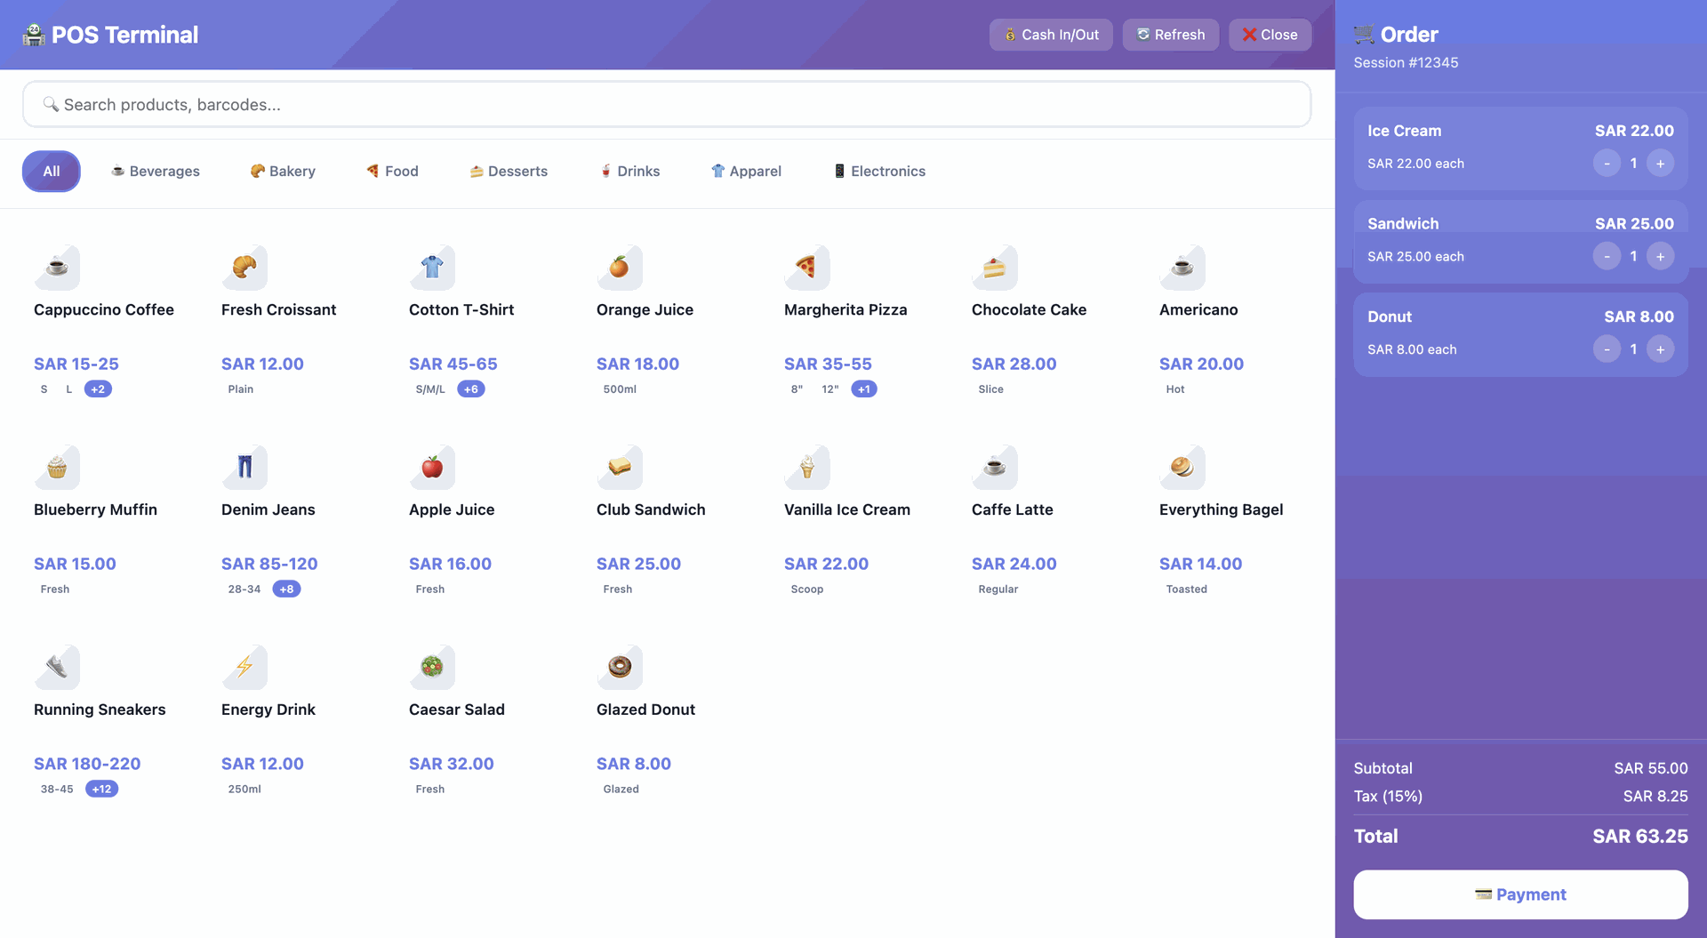
Task: Decrease Sandwich quantity with minus button
Action: pos(1607,257)
